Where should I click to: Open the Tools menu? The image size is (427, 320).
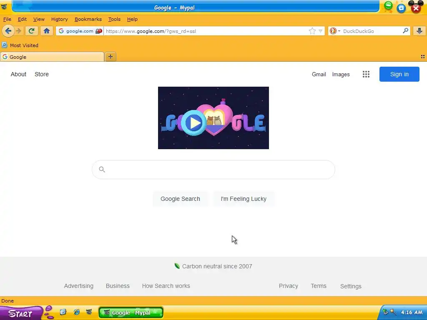click(114, 19)
